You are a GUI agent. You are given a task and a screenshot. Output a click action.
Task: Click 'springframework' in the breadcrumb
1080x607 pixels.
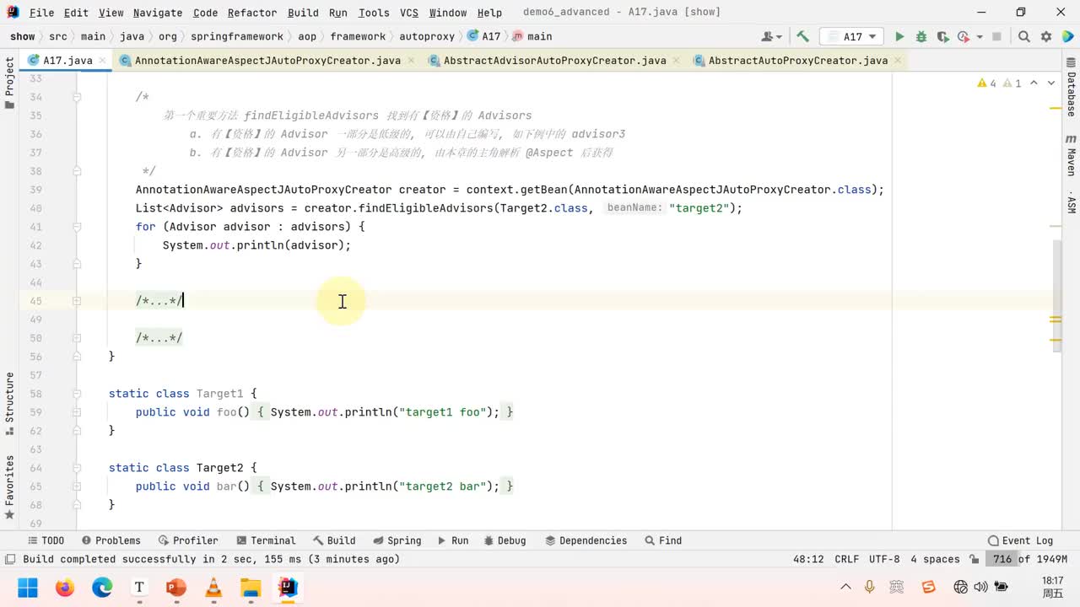(237, 36)
